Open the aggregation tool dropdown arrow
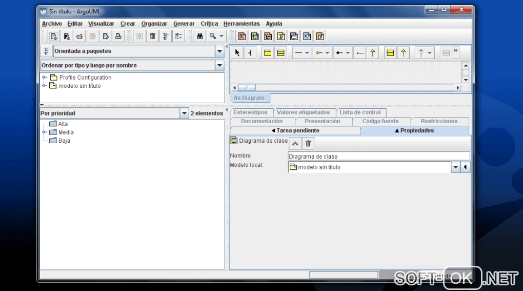523x291 pixels. (327, 53)
